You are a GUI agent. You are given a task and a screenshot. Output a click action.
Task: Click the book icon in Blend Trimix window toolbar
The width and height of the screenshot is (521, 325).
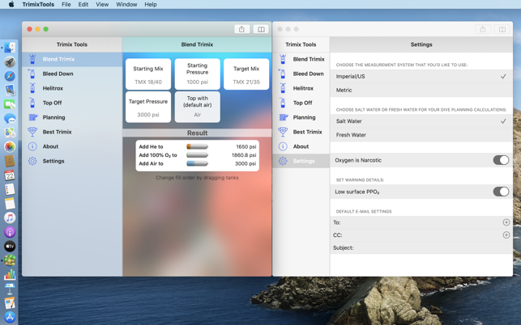(x=261, y=29)
